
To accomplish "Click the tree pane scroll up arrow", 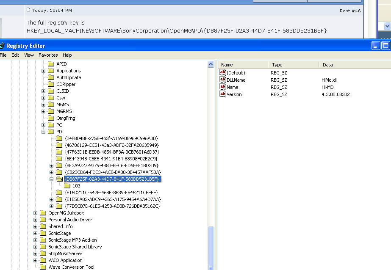I will point(211,64).
